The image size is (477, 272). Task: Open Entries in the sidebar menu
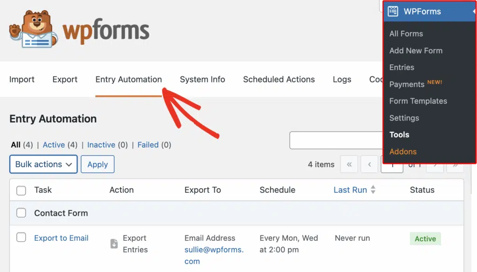pyautogui.click(x=402, y=67)
